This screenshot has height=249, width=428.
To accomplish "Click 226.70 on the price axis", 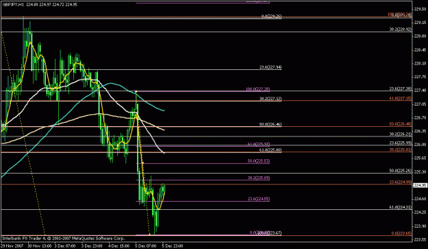I will pyautogui.click(x=420, y=117).
